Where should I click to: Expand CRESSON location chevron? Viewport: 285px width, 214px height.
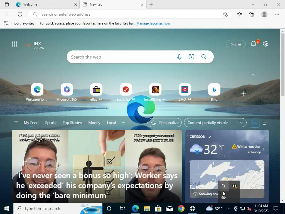tap(209, 137)
